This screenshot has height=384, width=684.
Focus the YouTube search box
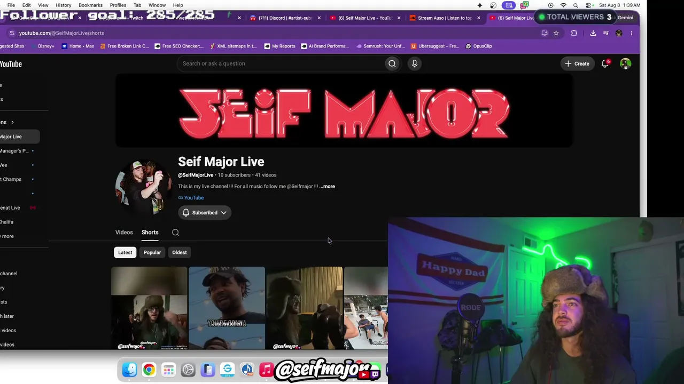click(282, 63)
